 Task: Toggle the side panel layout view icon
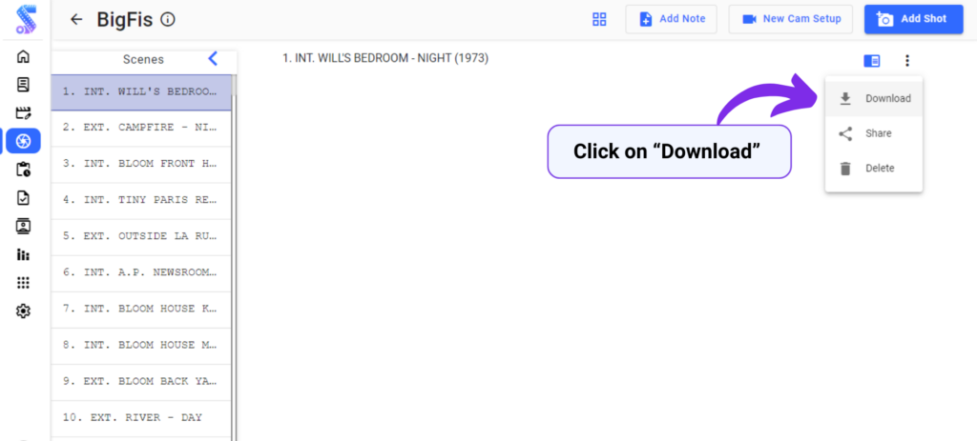pyautogui.click(x=872, y=61)
